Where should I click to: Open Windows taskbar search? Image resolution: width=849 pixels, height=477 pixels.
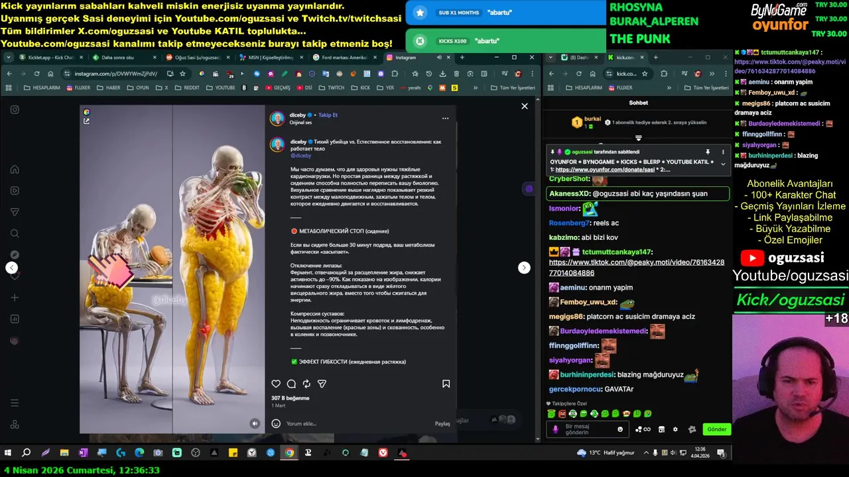(27, 453)
